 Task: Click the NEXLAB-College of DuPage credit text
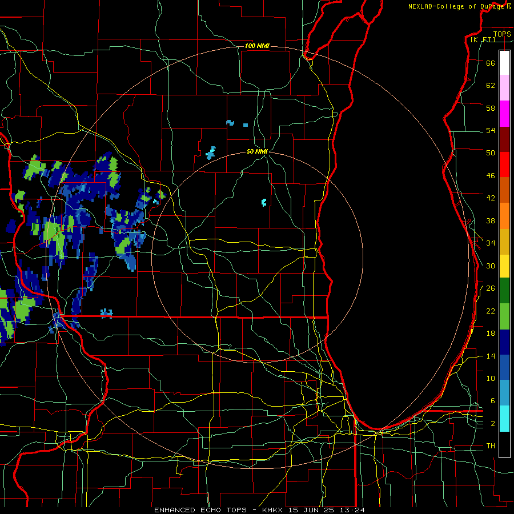coord(457,6)
